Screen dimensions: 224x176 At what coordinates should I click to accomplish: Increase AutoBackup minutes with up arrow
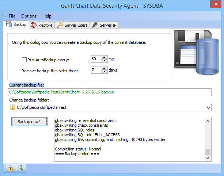[x=105, y=57]
